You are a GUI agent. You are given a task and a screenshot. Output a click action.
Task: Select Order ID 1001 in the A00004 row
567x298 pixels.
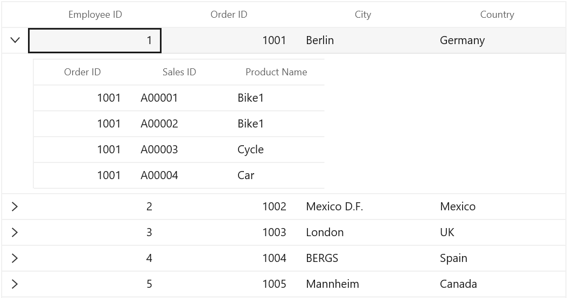point(82,175)
